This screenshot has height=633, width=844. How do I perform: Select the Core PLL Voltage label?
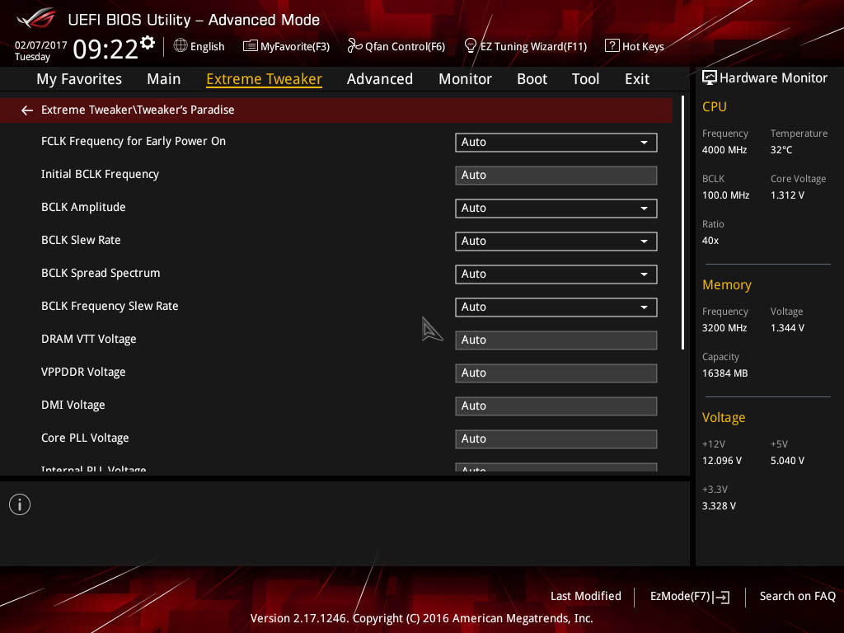click(85, 438)
